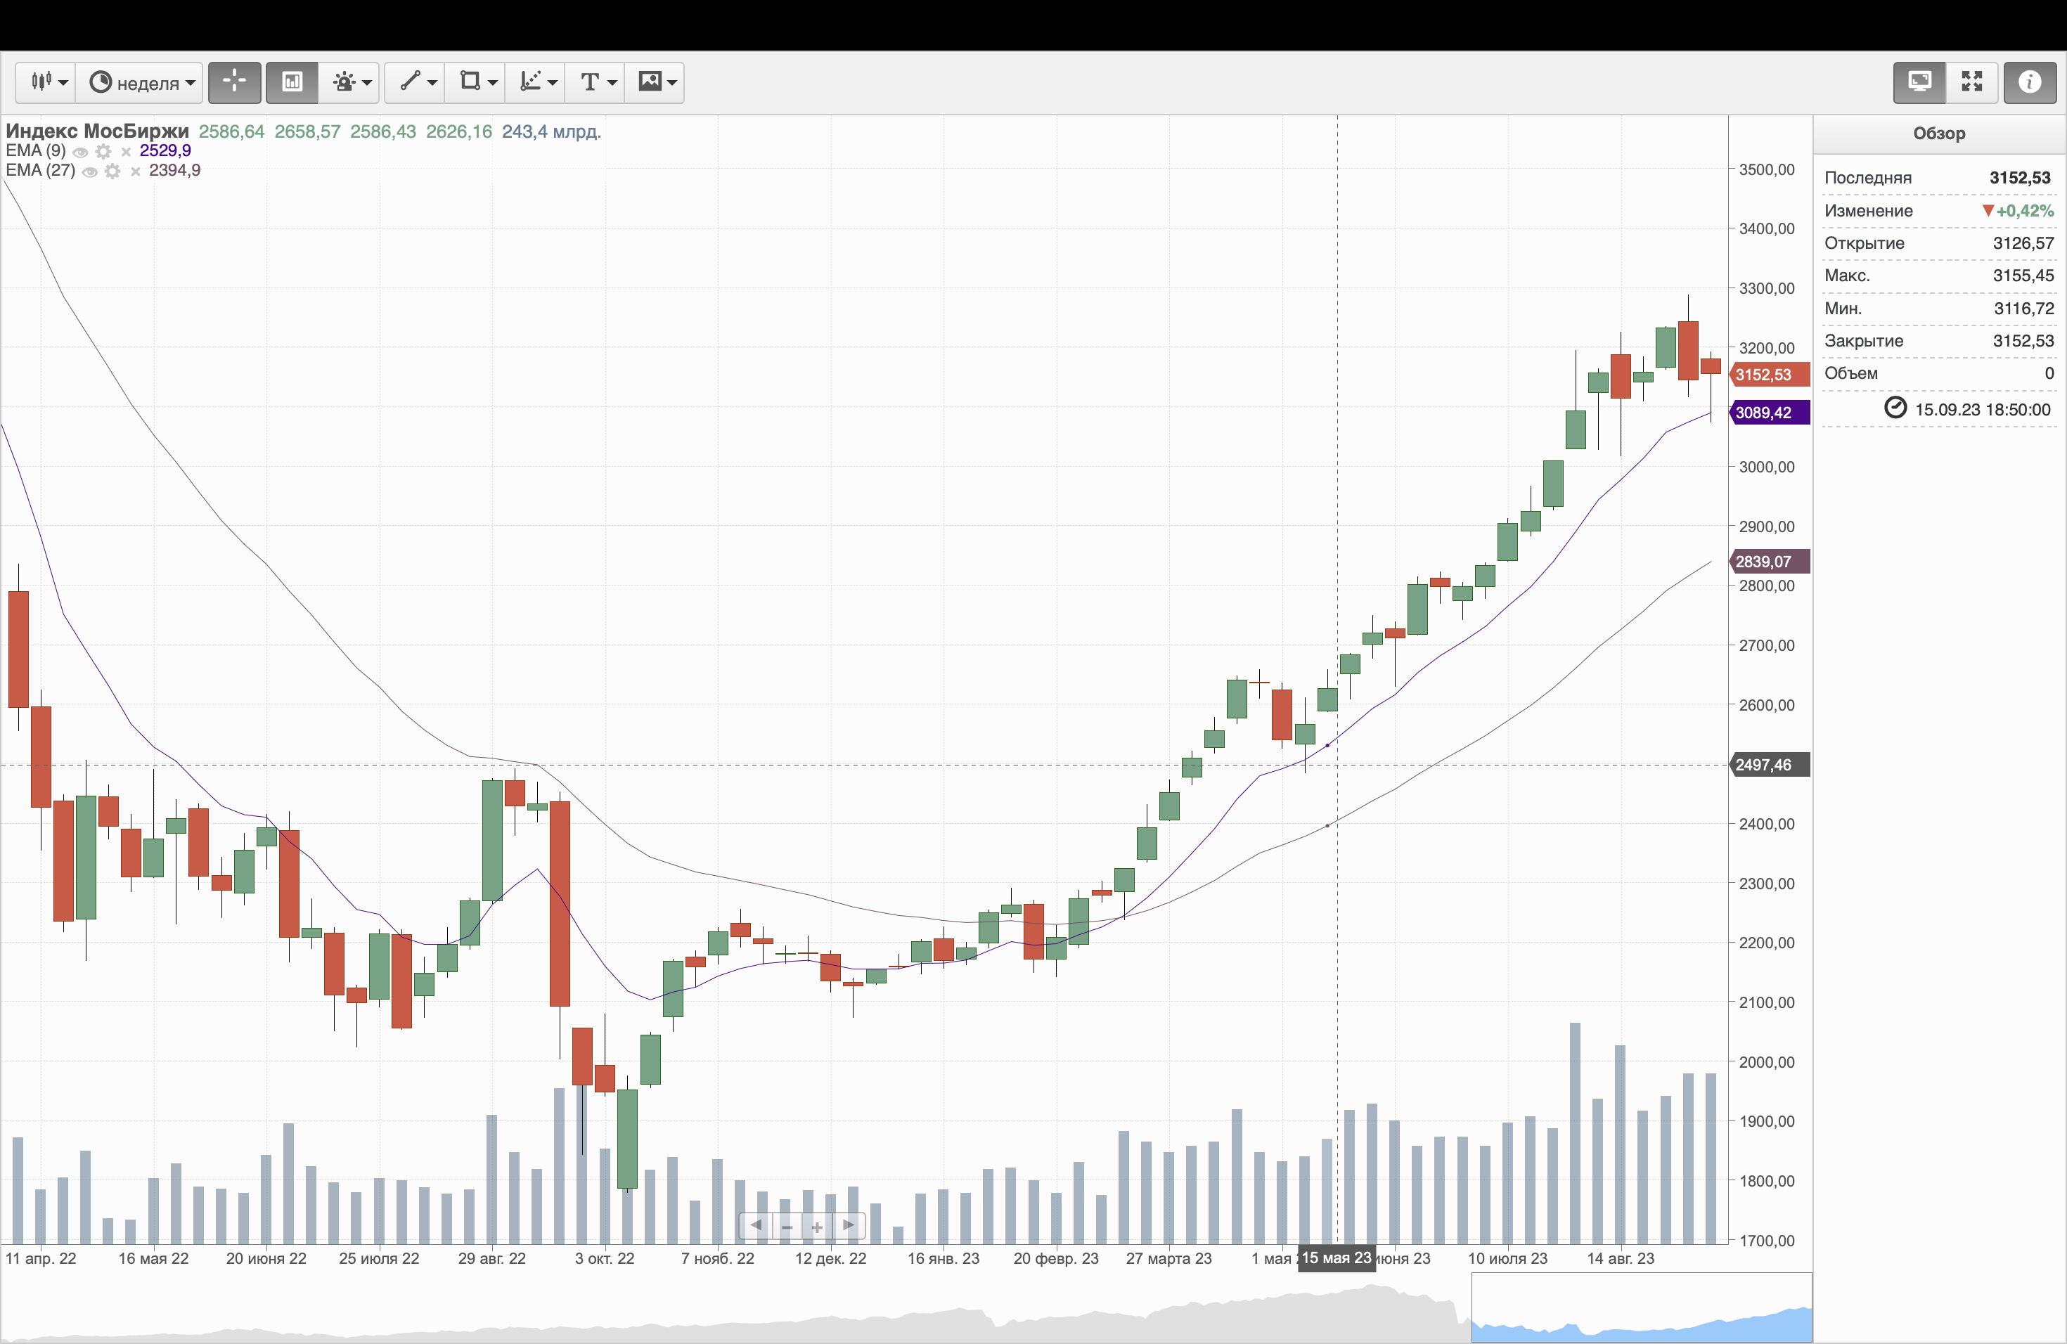Viewport: 2067px width, 1344px height.
Task: Click the 'Обзор' panel header
Action: pos(1938,134)
